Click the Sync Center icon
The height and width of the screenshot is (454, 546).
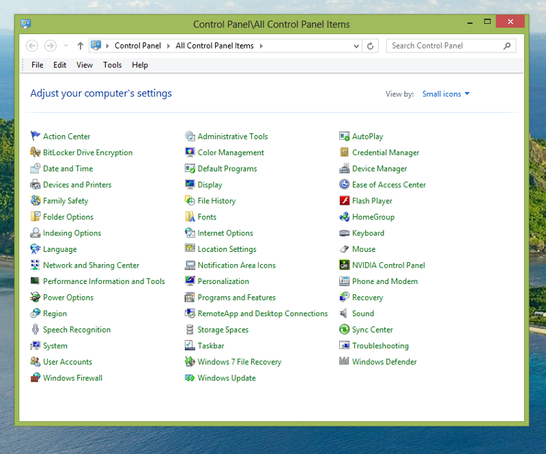344,329
